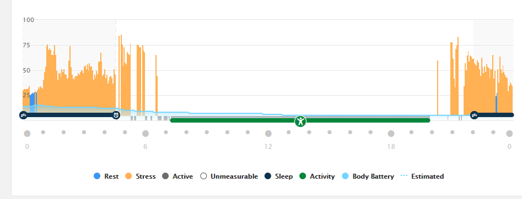Click the alarm clock wake-up icon
This screenshot has width=522, height=199.
tap(116, 115)
